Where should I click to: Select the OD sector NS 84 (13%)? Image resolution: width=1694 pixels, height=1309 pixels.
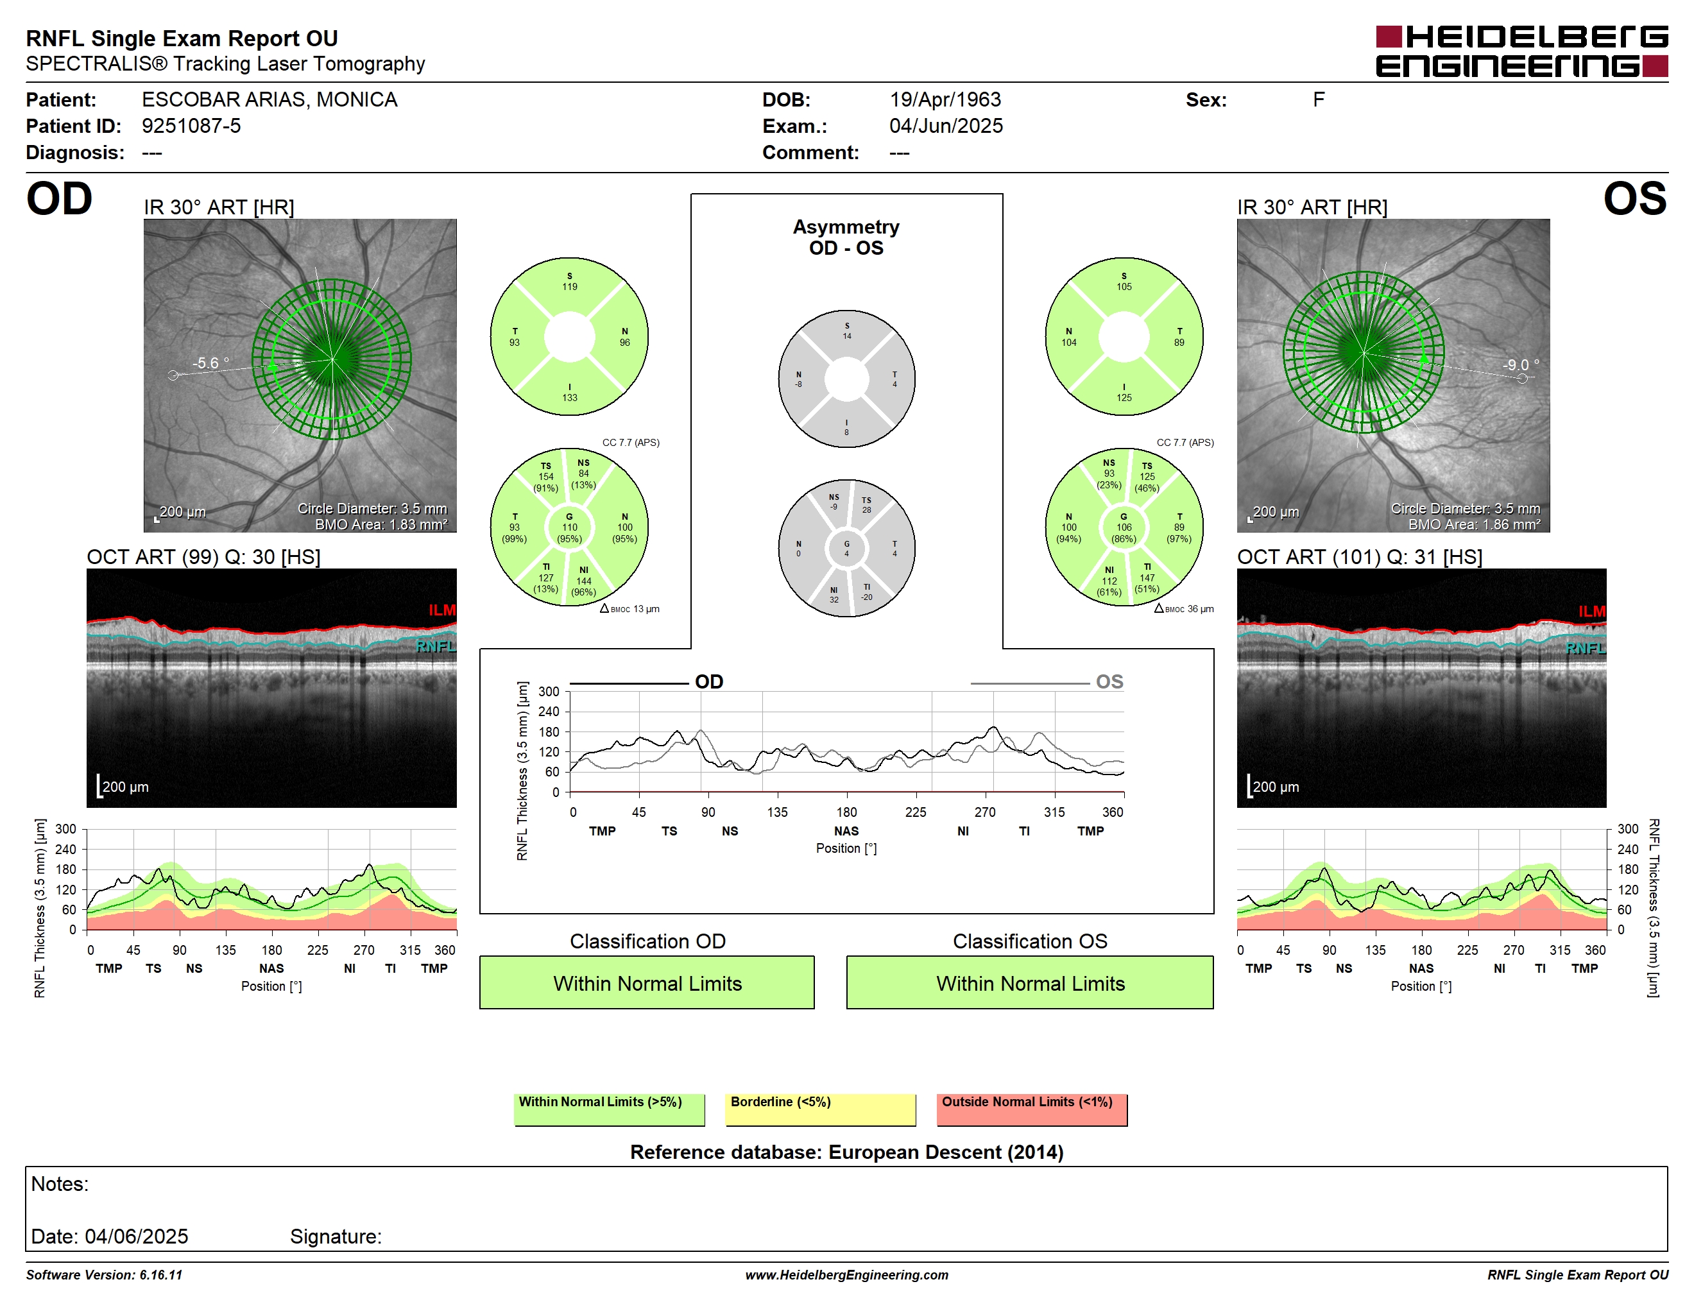point(583,474)
